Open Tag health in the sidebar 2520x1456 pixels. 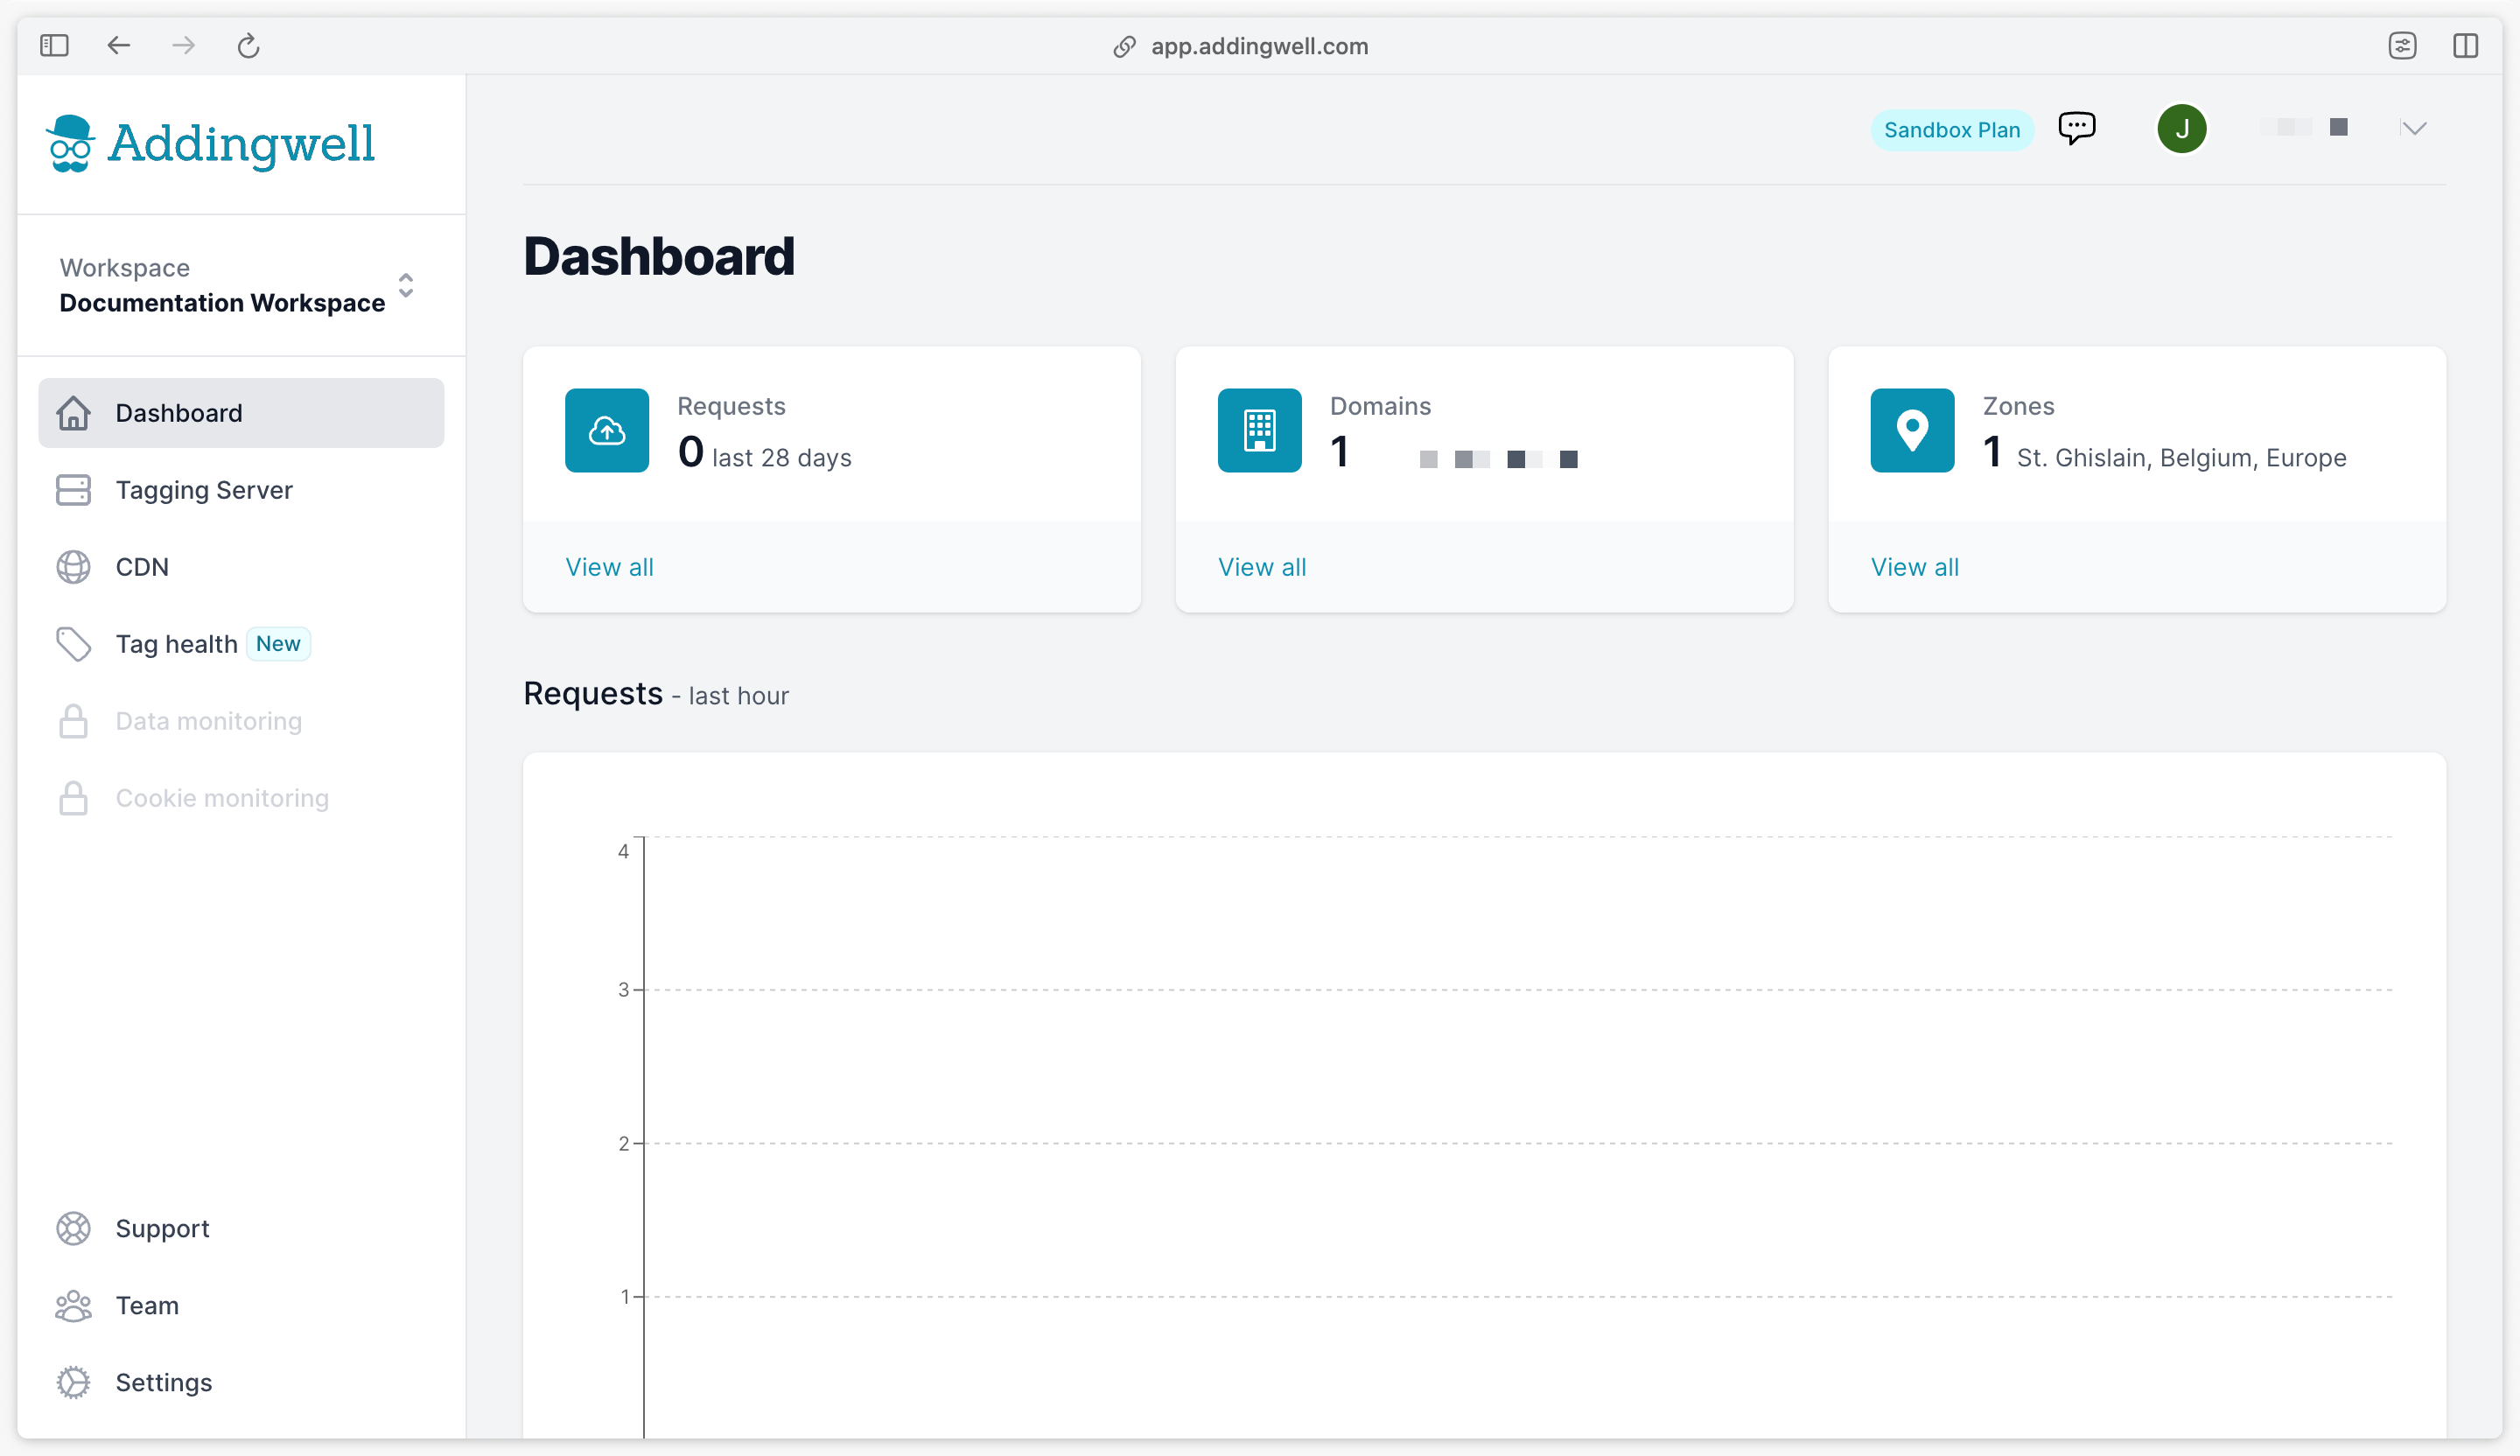241,644
